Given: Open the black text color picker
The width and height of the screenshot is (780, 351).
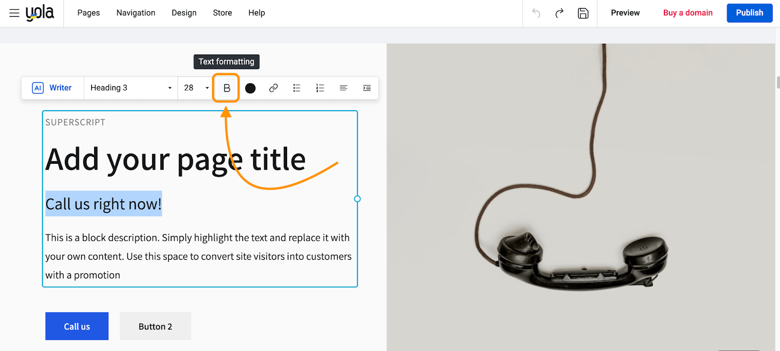Looking at the screenshot, I should 250,88.
